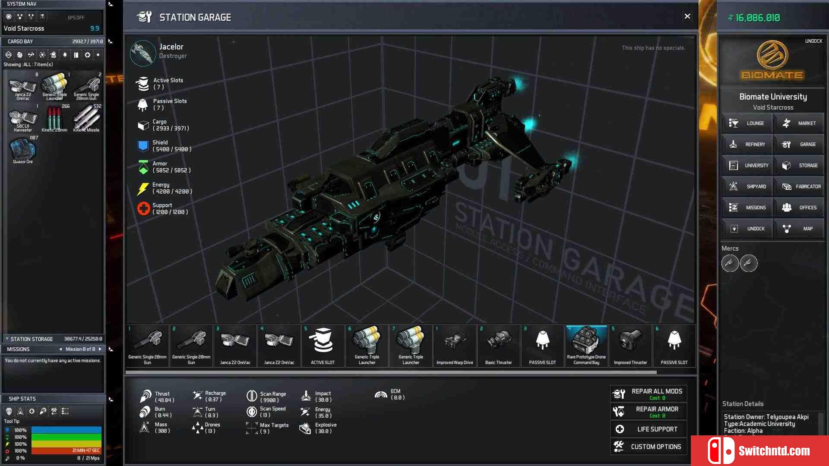Image resolution: width=829 pixels, height=466 pixels.
Task: Click the Passive Slots stat icon
Action: pos(142,104)
